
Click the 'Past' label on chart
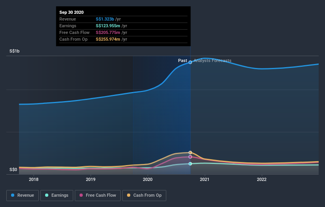pyautogui.click(x=182, y=60)
